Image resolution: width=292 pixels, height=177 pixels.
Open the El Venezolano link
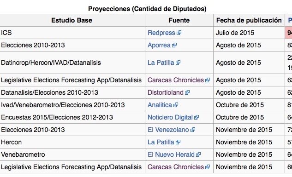tap(168, 130)
